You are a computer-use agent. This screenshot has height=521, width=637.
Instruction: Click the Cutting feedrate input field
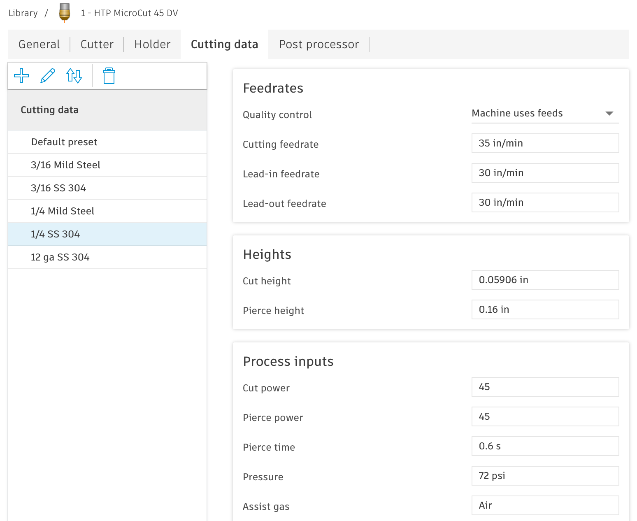(x=545, y=143)
